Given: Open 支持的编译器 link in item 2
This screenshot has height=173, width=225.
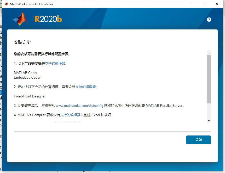Looking at the screenshot, I should 86,87.
